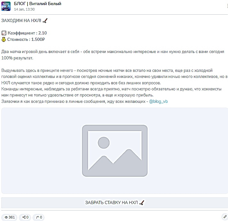
Task: Click the post timestamp 14 Jan, 13:30
Action: click(x=24, y=9)
